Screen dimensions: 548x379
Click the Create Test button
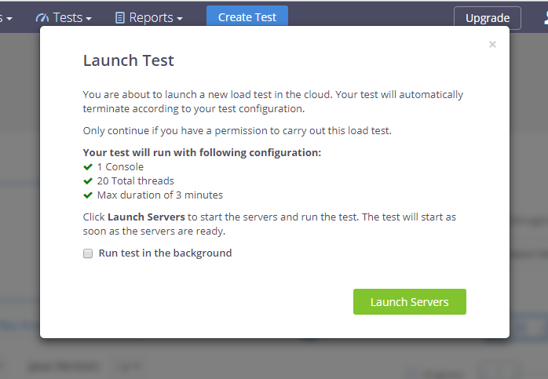pyautogui.click(x=247, y=16)
